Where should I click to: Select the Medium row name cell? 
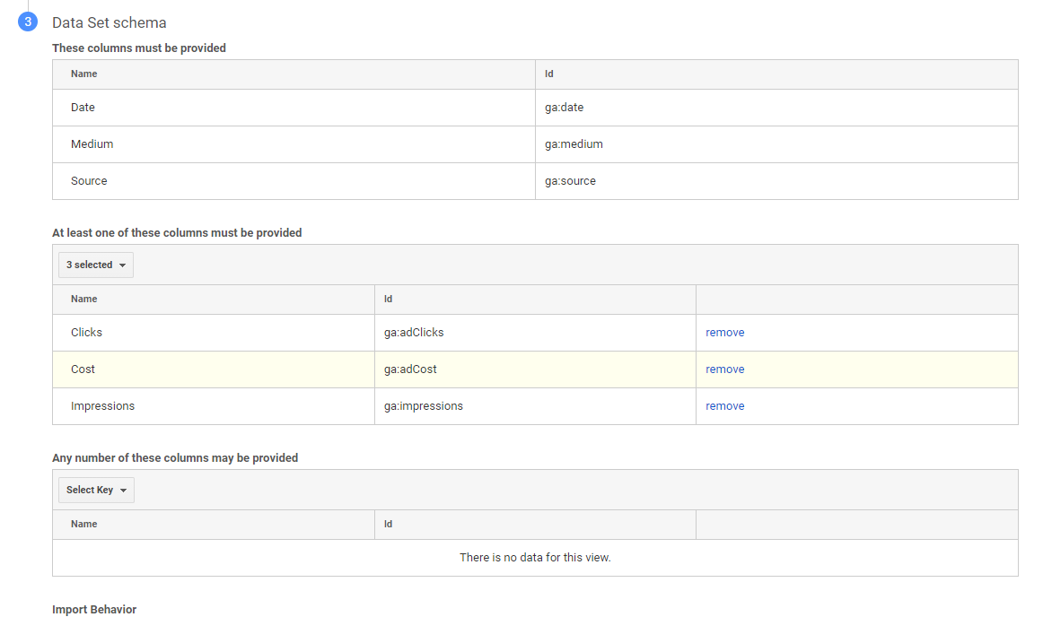(x=92, y=144)
